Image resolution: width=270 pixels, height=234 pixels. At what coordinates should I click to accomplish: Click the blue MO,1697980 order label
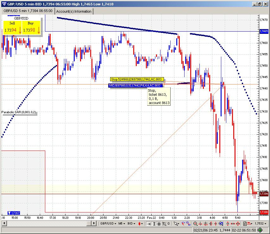pyautogui.click(x=135, y=85)
